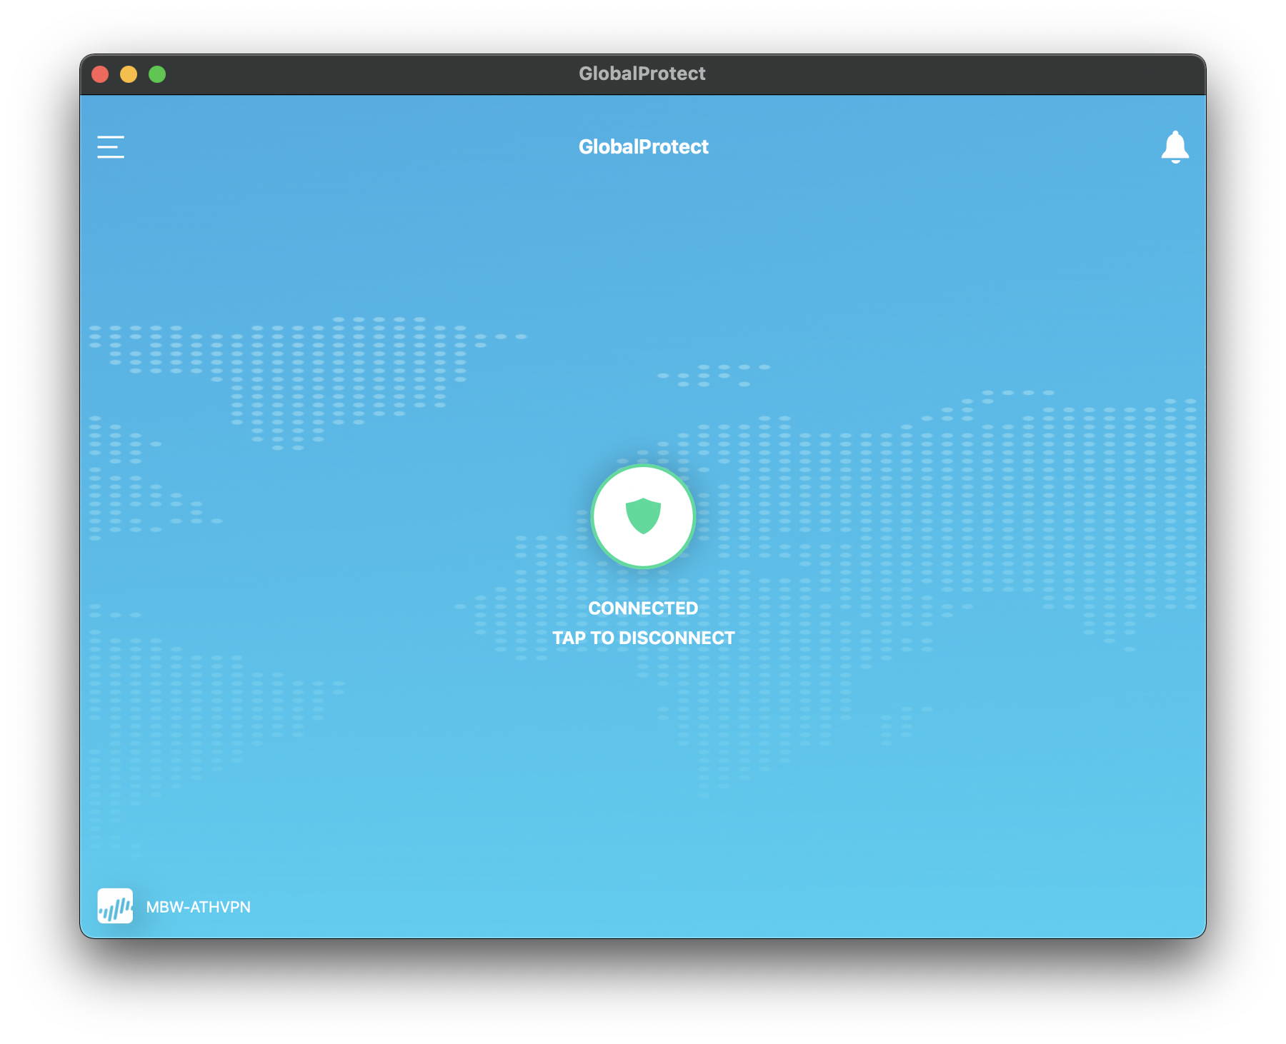Click the TAP TO DISCONNECT label
This screenshot has width=1286, height=1044.
(643, 638)
